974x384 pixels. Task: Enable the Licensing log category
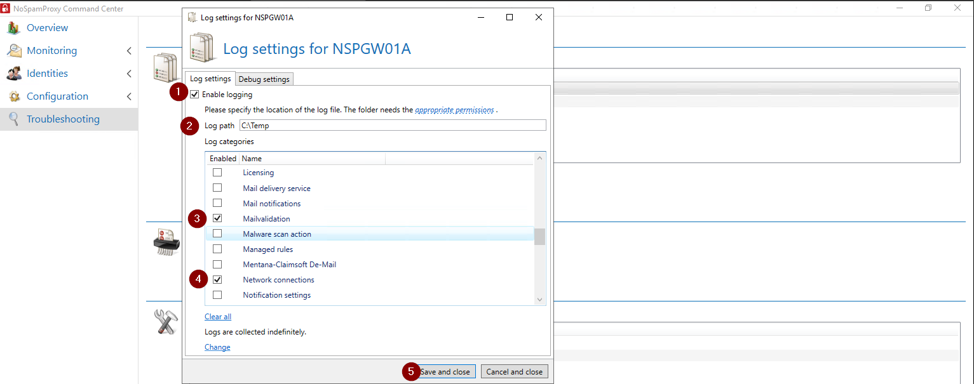[217, 173]
